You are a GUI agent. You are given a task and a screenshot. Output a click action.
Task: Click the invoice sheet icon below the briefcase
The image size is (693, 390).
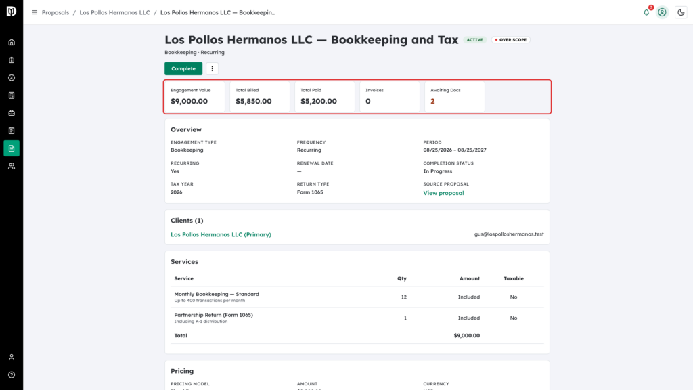click(12, 131)
